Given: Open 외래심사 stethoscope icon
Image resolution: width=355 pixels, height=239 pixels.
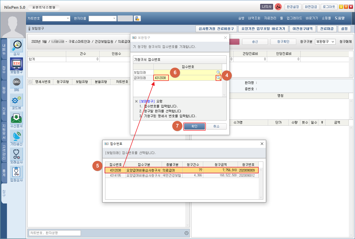Looking at the screenshot, I should click(16, 154).
